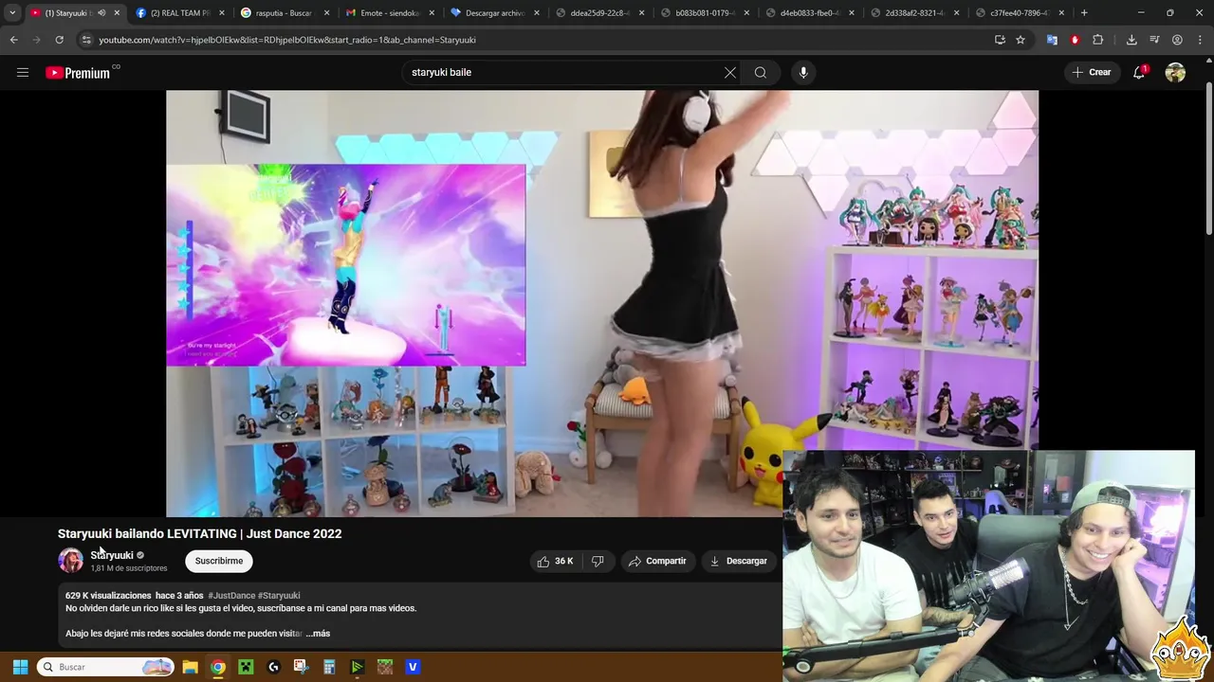This screenshot has width=1214, height=682.
Task: Switch to the Emote Gmail tab
Action: click(390, 13)
